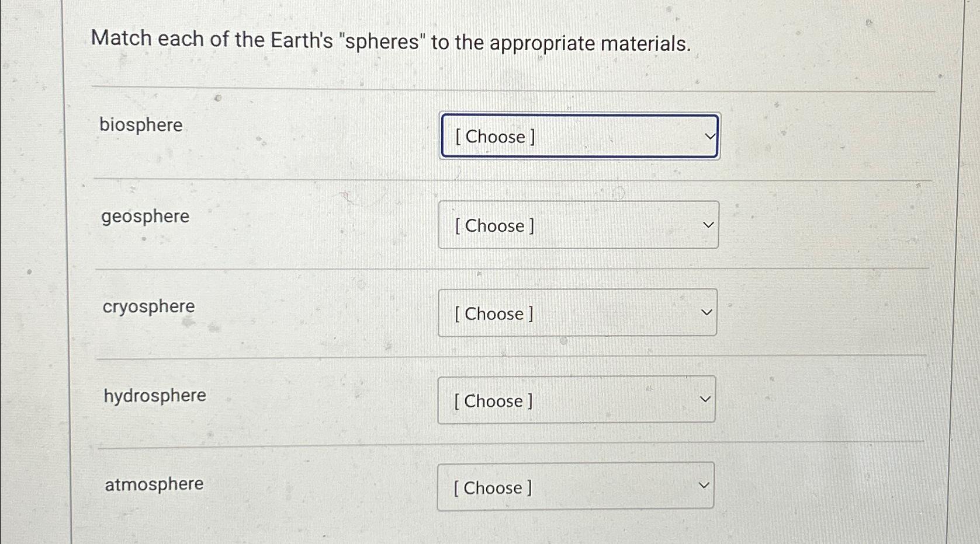The height and width of the screenshot is (544, 980).
Task: Click the [Choose] text inside the atmosphere selector
Action: [x=491, y=488]
